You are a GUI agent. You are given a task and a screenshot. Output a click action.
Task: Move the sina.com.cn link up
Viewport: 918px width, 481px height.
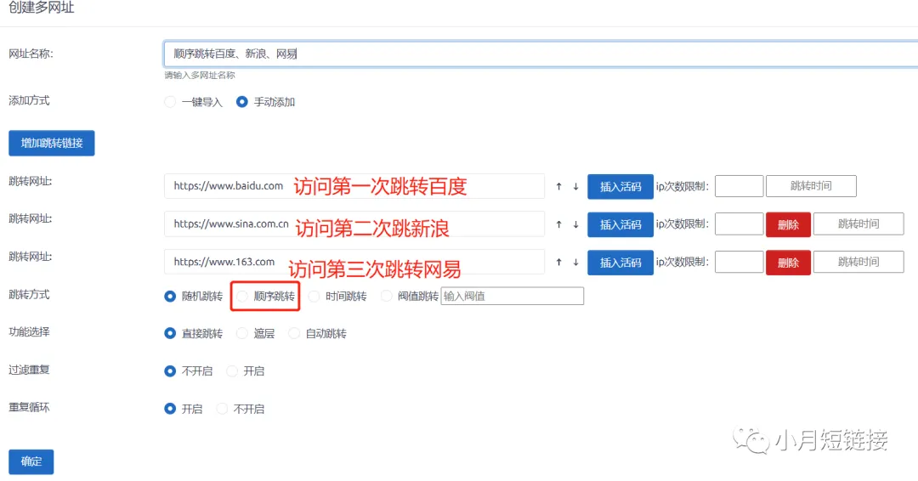point(558,225)
